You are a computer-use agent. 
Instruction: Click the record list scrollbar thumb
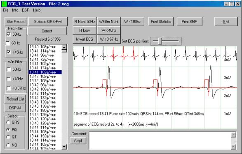point(64,51)
